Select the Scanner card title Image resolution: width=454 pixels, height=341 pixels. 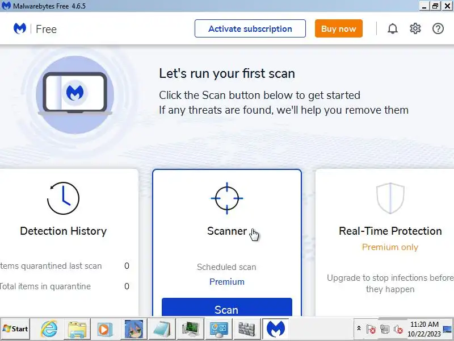227,231
